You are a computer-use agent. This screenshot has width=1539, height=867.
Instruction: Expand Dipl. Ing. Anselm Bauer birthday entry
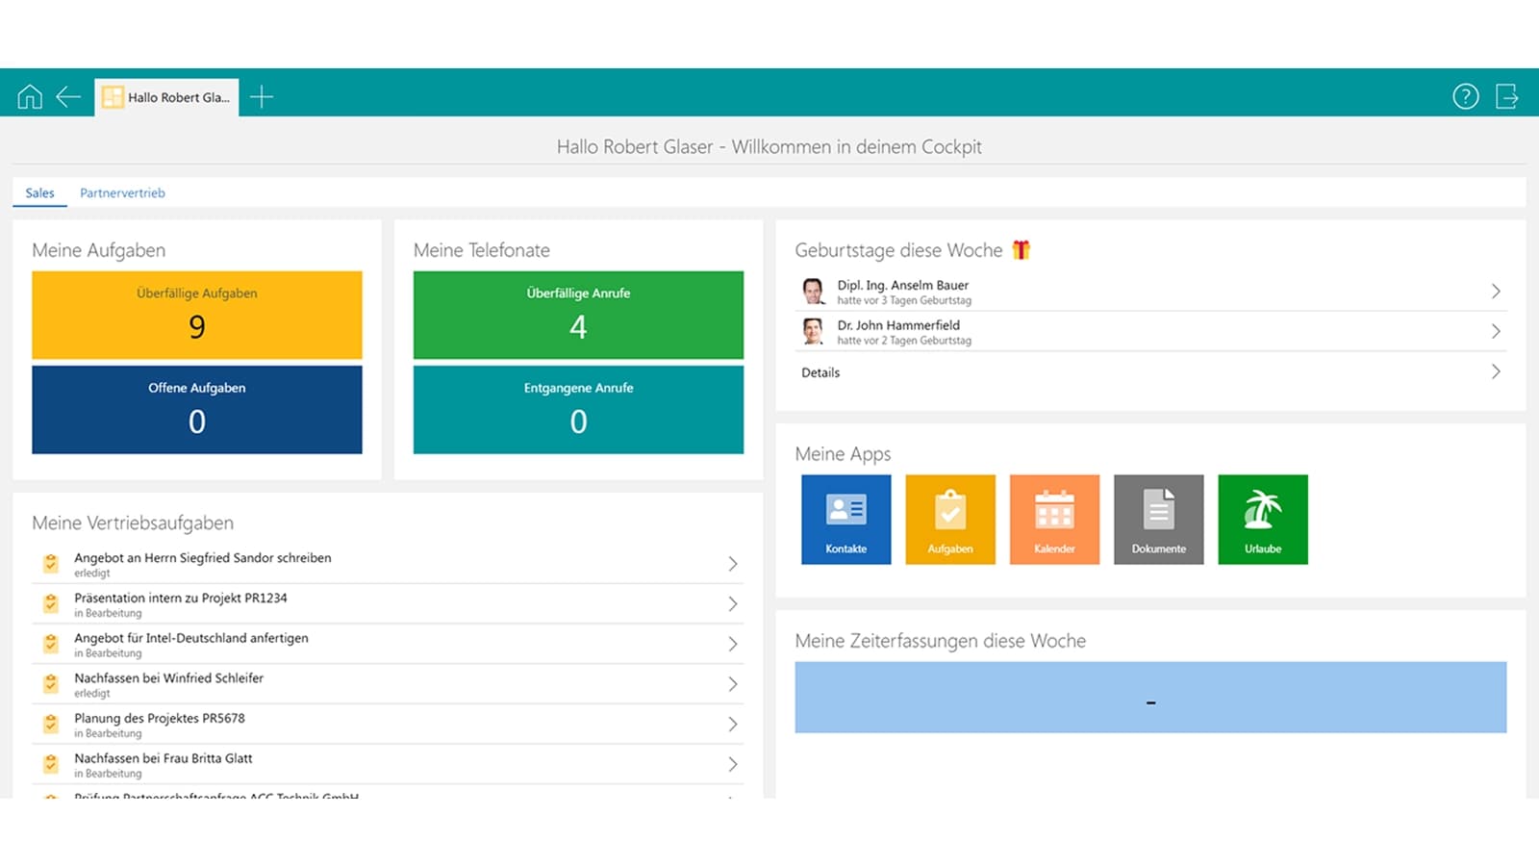point(1495,292)
